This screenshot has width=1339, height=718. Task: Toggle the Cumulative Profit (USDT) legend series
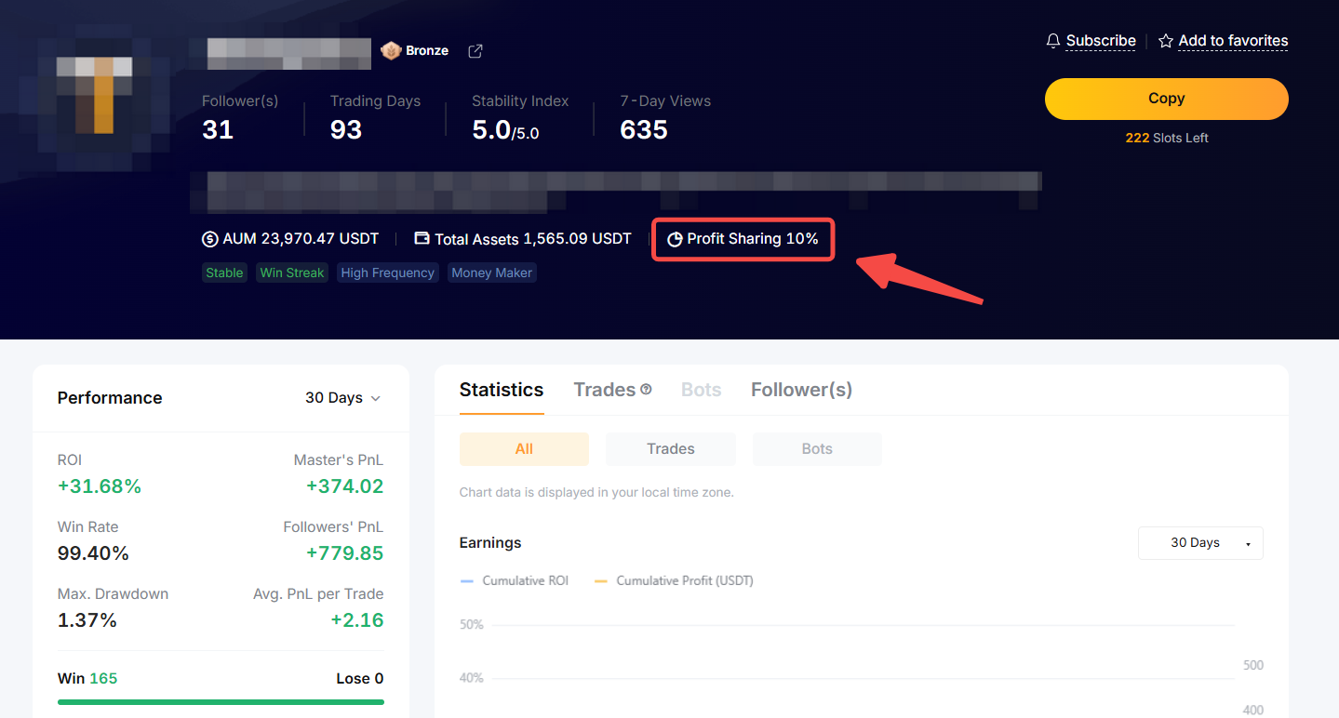coord(675,580)
